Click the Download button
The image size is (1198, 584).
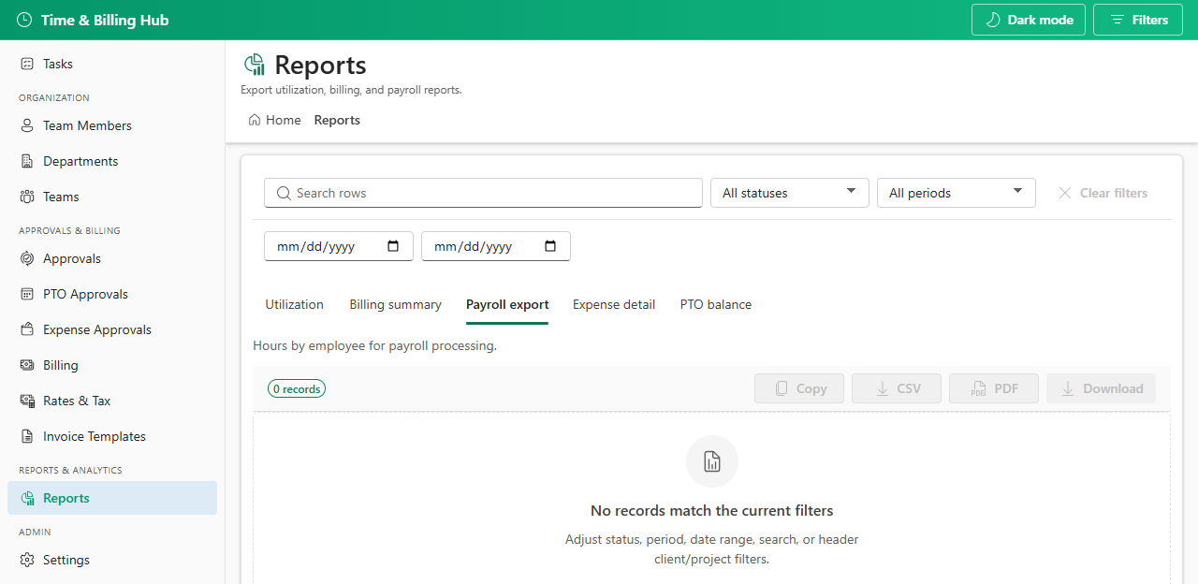pyautogui.click(x=1101, y=388)
